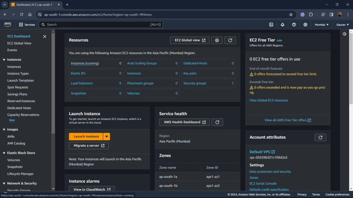This screenshot has width=353, height=198.
Task: Open Lifecycle Manager in sidebar
Action: (x=20, y=174)
